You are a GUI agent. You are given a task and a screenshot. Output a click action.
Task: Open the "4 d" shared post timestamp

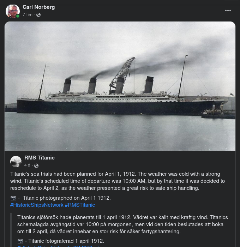pos(27,165)
